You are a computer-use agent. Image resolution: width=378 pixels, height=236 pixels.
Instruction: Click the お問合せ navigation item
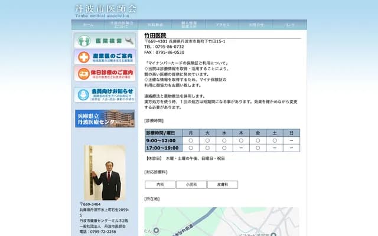[256, 25]
